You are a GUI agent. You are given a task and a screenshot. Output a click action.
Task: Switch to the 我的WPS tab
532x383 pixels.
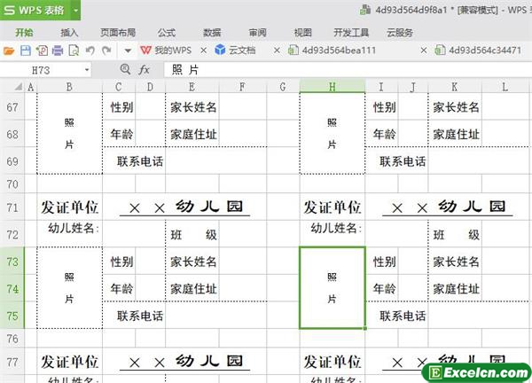(x=166, y=51)
